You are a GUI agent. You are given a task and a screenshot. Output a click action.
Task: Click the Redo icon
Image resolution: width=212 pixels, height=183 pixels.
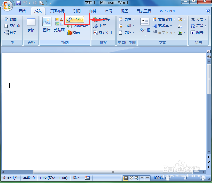pyautogui.click(x=35, y=3)
